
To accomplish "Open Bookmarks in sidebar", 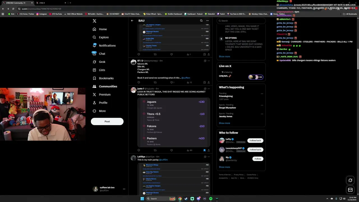I will [x=103, y=78].
